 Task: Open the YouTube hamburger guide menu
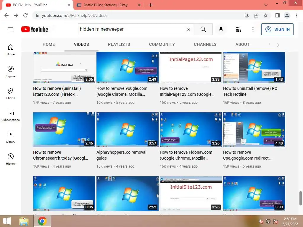tap(11, 29)
